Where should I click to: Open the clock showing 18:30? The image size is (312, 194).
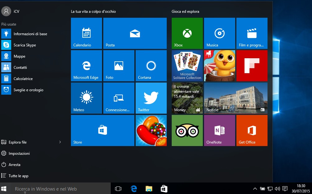coord(301,188)
